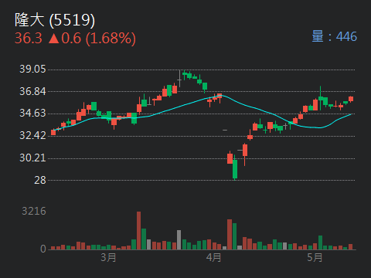Click the 28 price axis label

(x=40, y=180)
